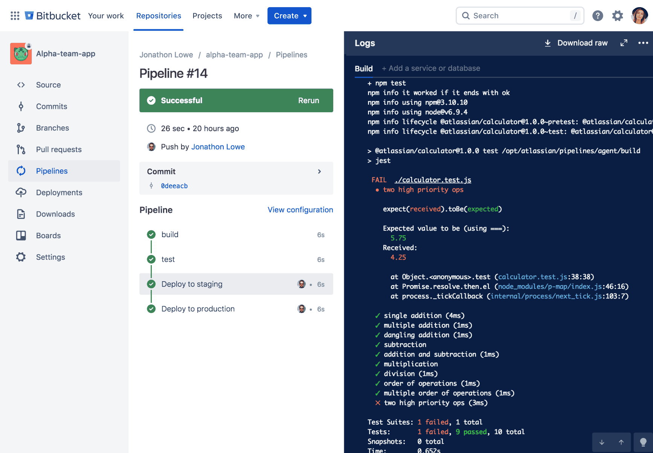The height and width of the screenshot is (453, 653).
Task: Click the Bitbucket logo
Action: pos(53,16)
